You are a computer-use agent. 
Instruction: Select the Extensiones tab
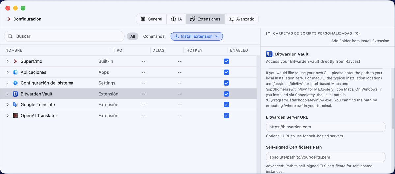[x=205, y=19]
